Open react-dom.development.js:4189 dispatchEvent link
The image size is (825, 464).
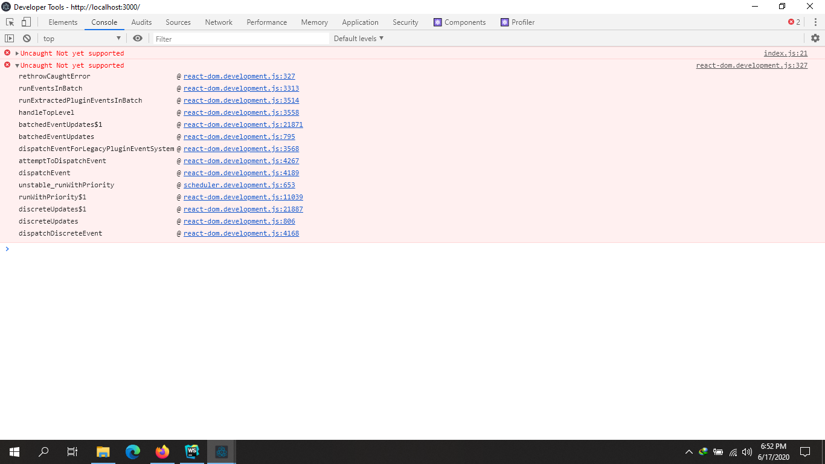tap(241, 173)
